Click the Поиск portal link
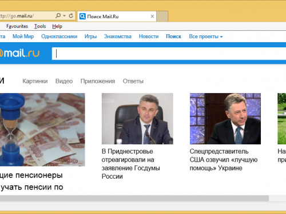Image resolution: width=286 pixels, height=214 pixels. click(x=173, y=37)
